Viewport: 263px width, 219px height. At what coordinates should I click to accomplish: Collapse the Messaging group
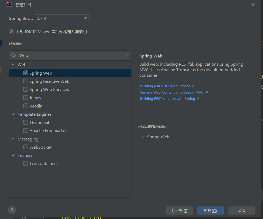click(13, 139)
